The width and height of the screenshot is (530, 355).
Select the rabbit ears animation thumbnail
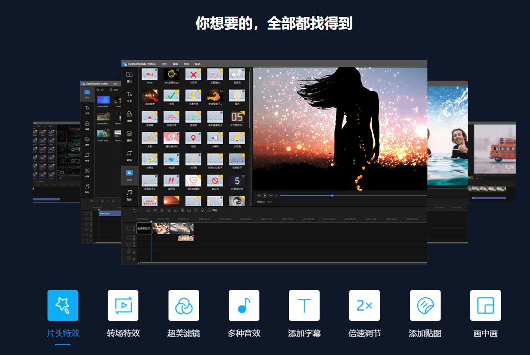237,75
